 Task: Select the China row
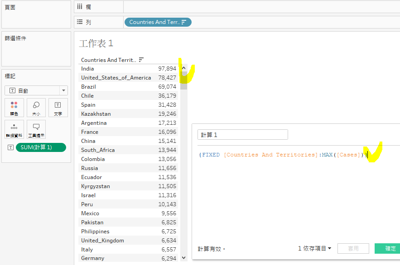128,141
